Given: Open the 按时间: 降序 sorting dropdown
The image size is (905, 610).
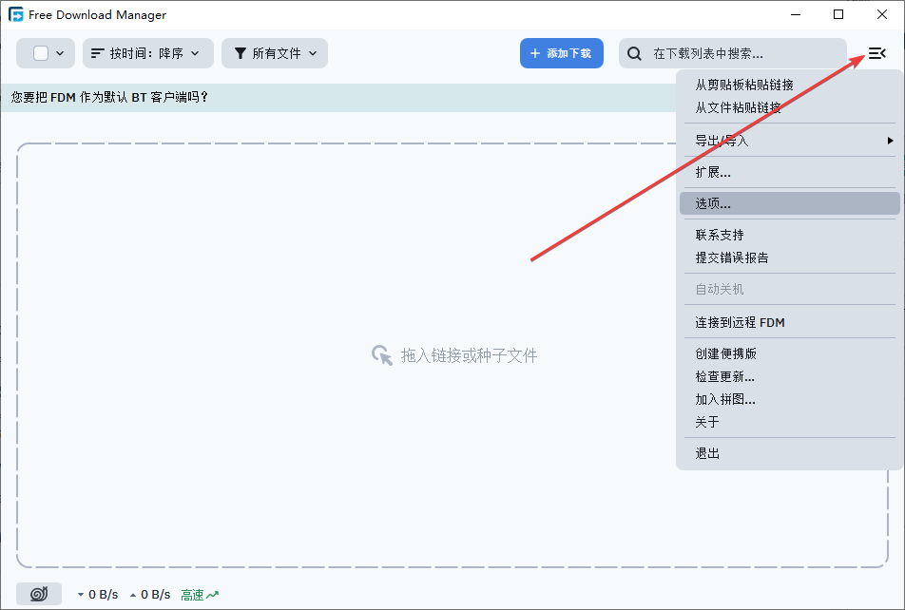Looking at the screenshot, I should 147,53.
